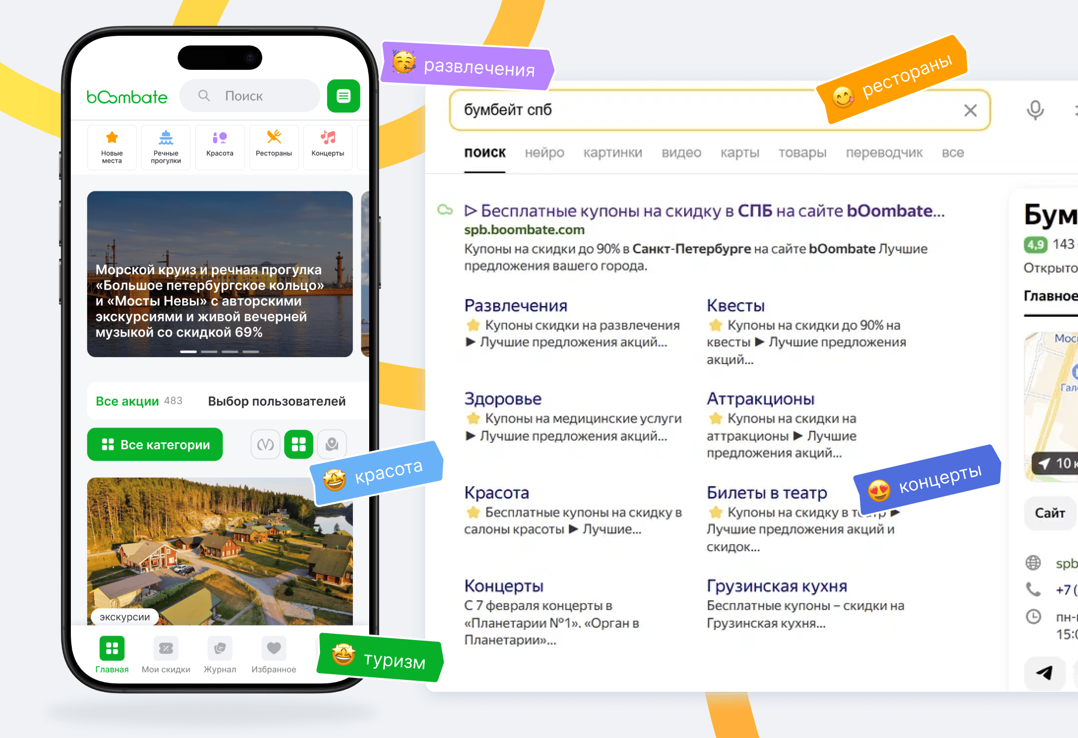Tap Журнал bottom nav icon
The image size is (1078, 738).
(x=220, y=648)
